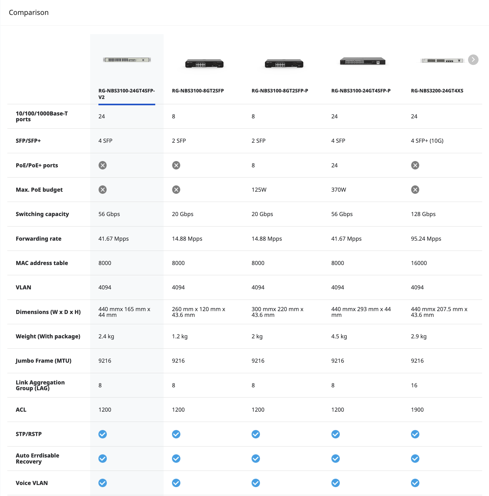Open the RG-NBS3100-24GT4SFP-P switch image
Viewport: 489px width, 496px height.
[x=363, y=62]
